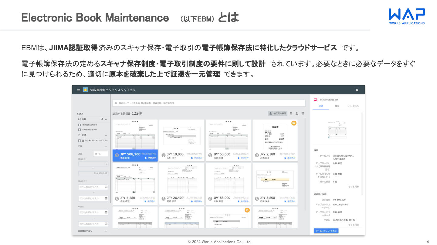Open the calendar picker for 領収年月日
Viewport: 437px width, 245px height.
coord(107,187)
